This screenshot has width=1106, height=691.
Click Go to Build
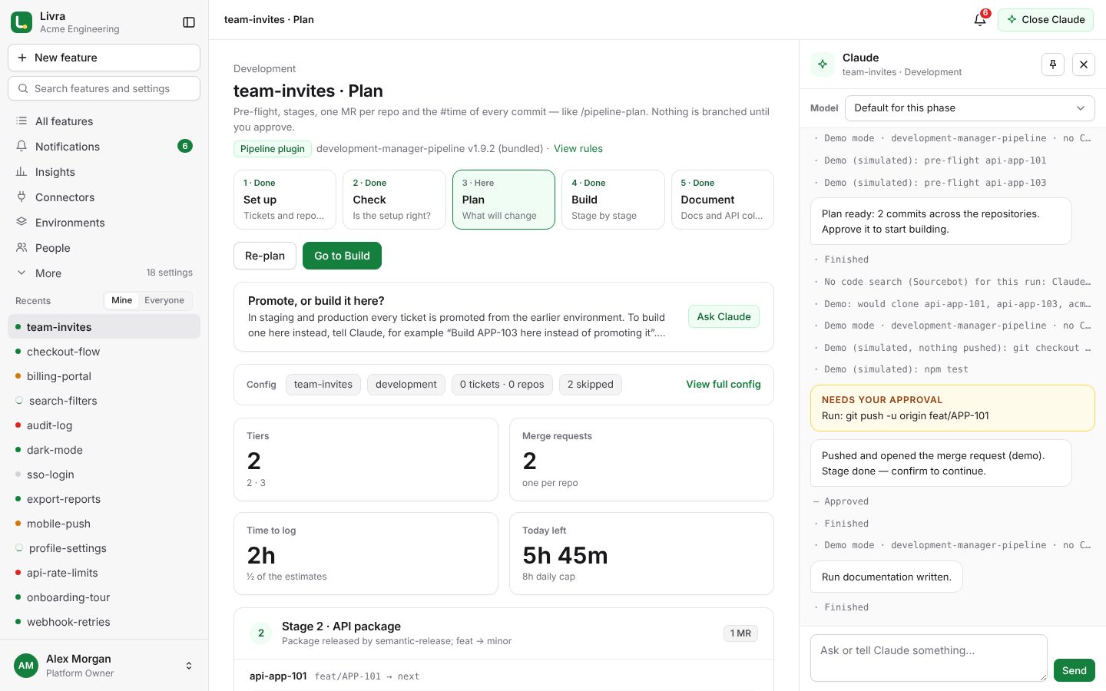(x=342, y=256)
